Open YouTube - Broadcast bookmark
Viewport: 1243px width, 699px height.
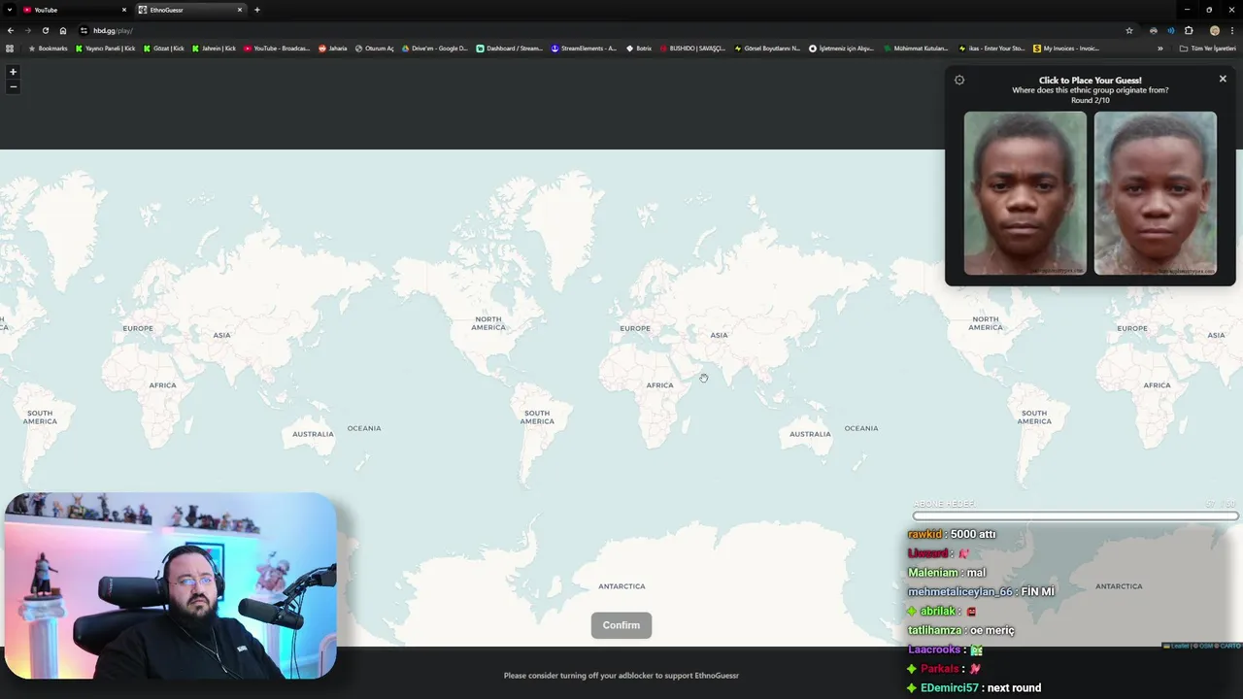click(x=277, y=48)
